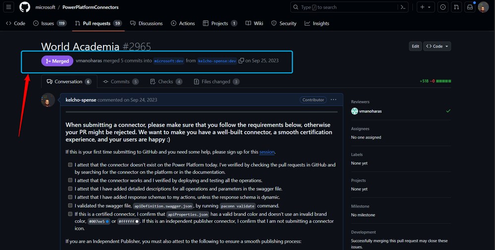Viewport: 495px width, 250px height.
Task: Open the issues inbox icon in header
Action: (x=443, y=7)
